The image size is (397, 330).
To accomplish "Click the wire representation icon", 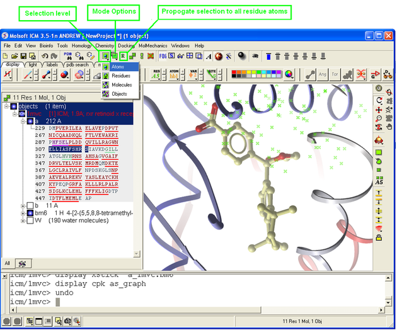I will tap(27, 75).
